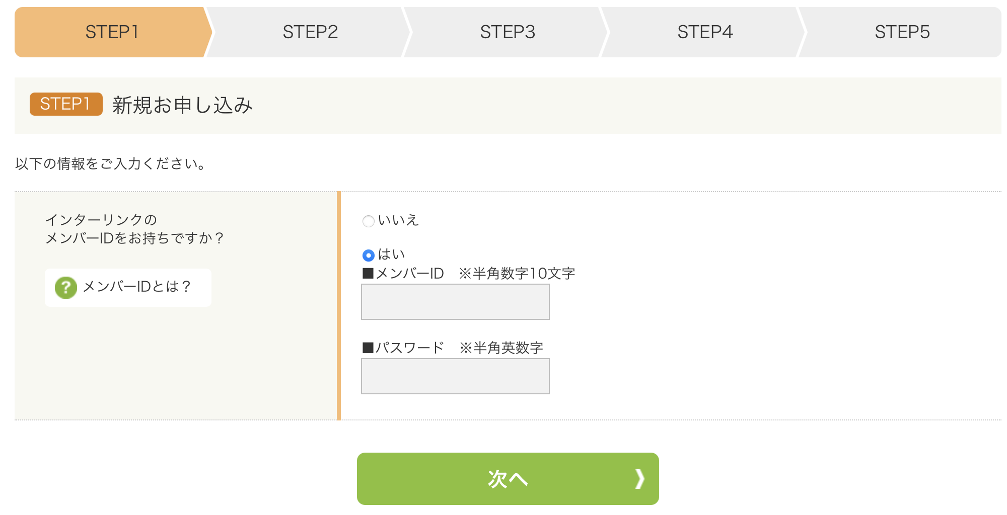
Task: Click the いいえ option label
Action: coord(398,220)
